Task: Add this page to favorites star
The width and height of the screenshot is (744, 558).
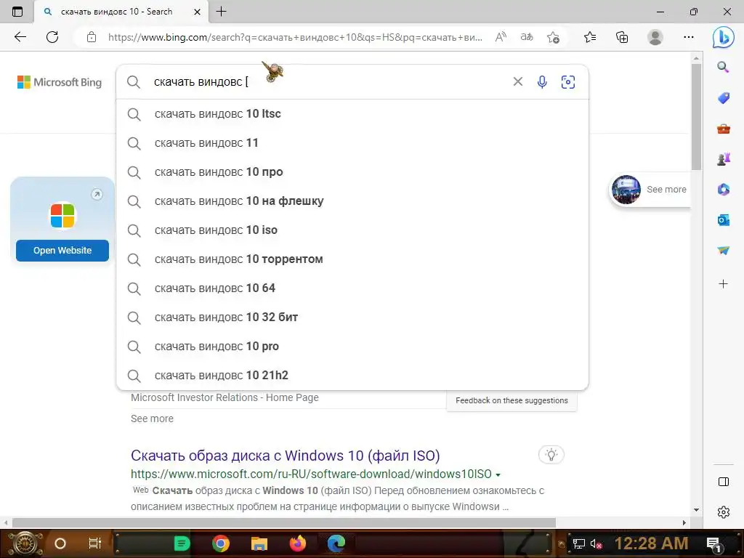Action: (553, 37)
